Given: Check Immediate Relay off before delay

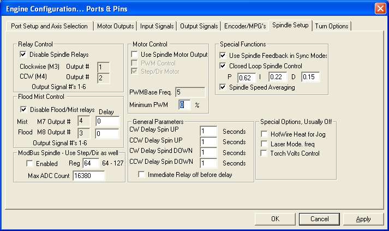Looking at the screenshot, I should point(141,174).
